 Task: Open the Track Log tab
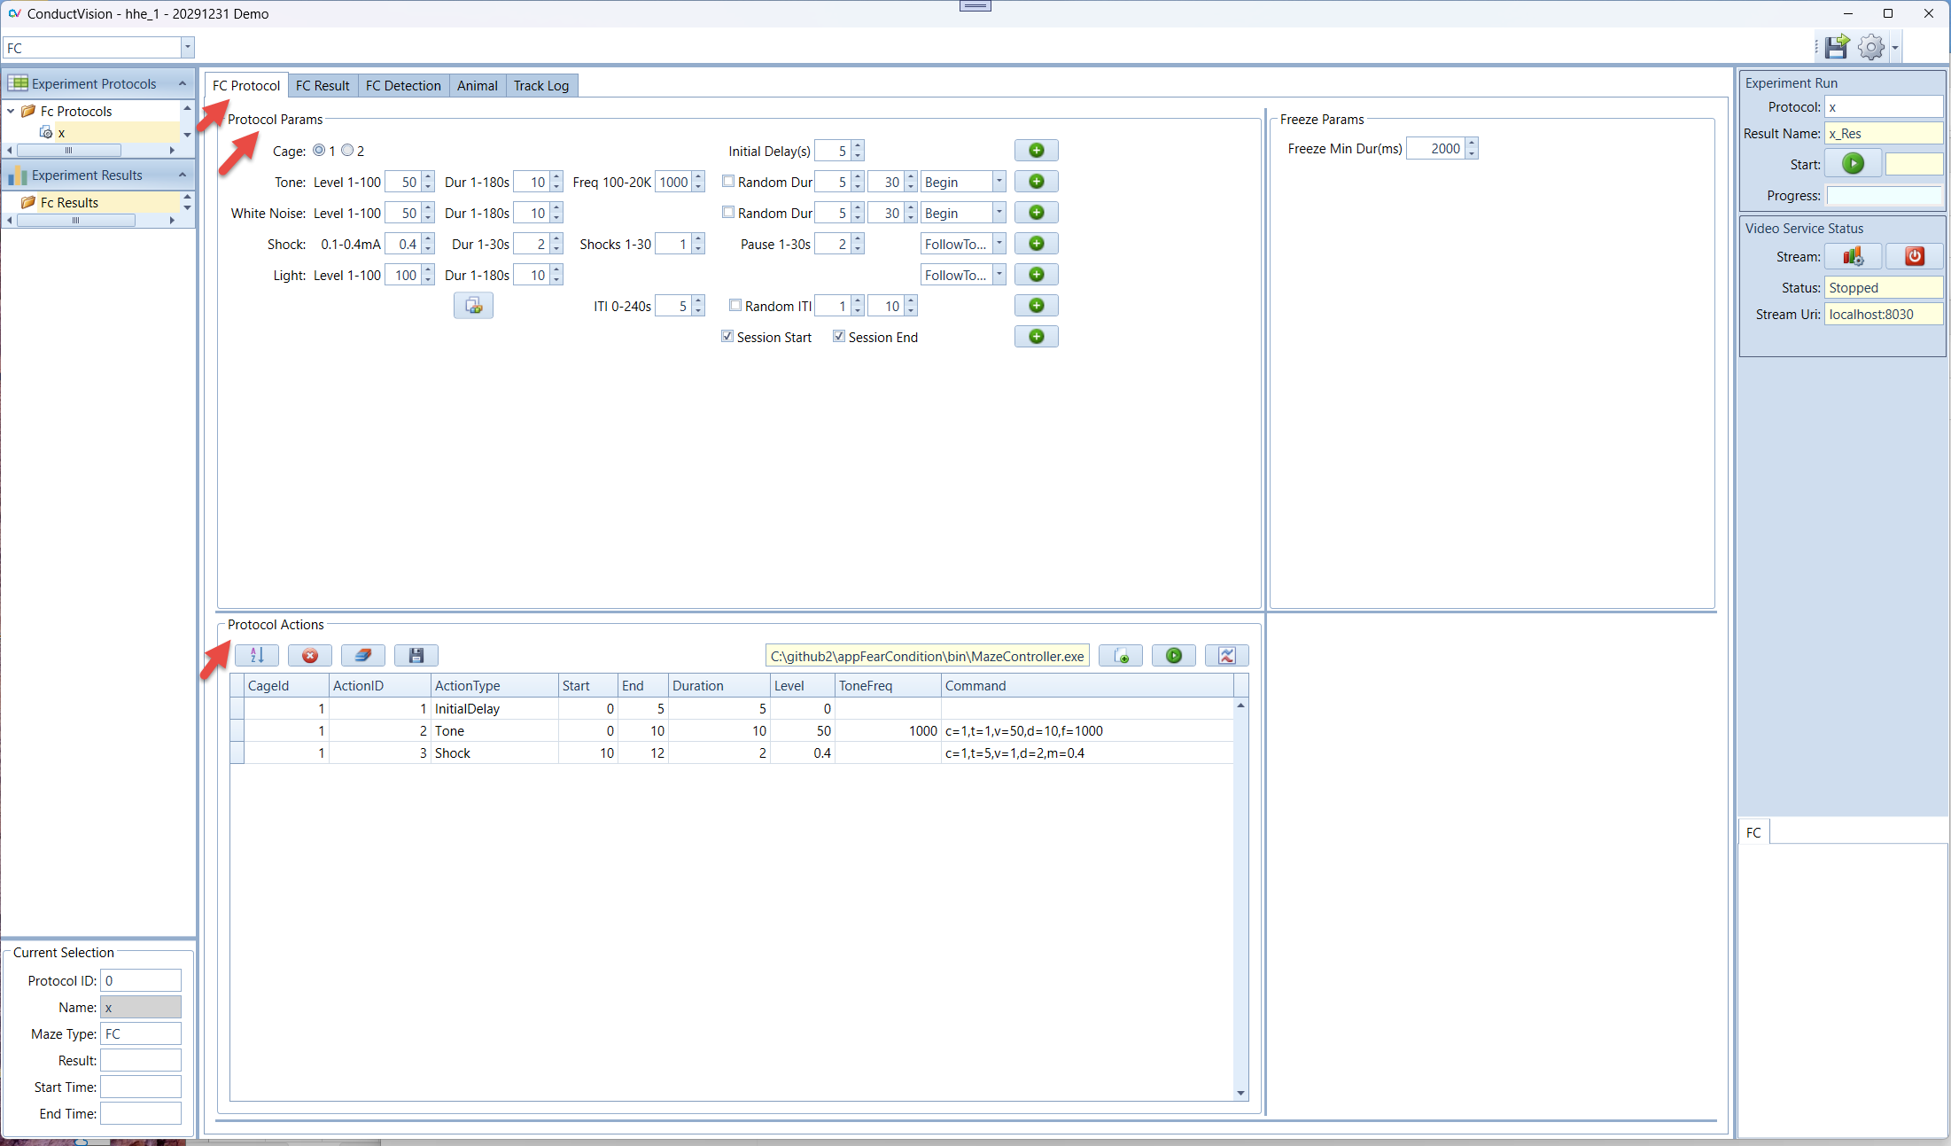pyautogui.click(x=540, y=86)
